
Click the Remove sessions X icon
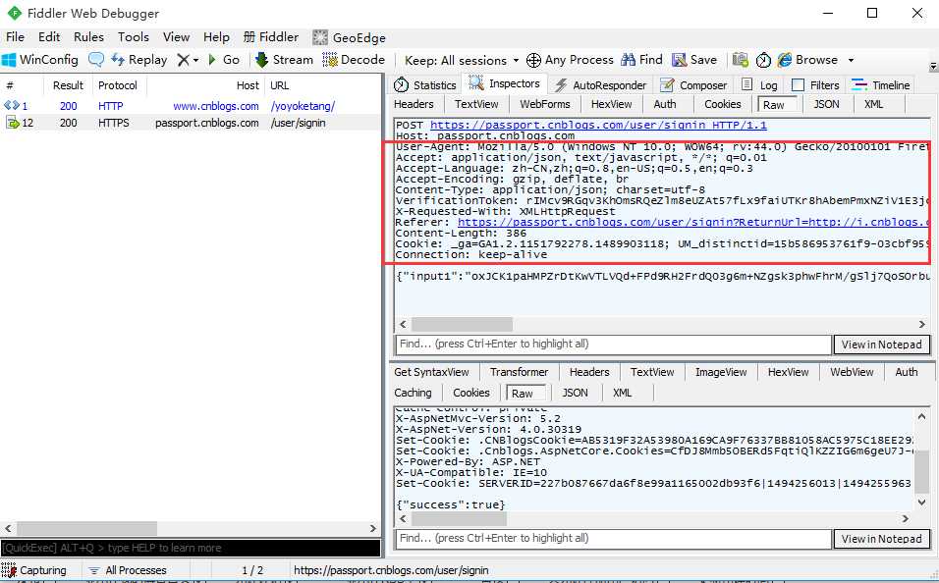click(184, 60)
